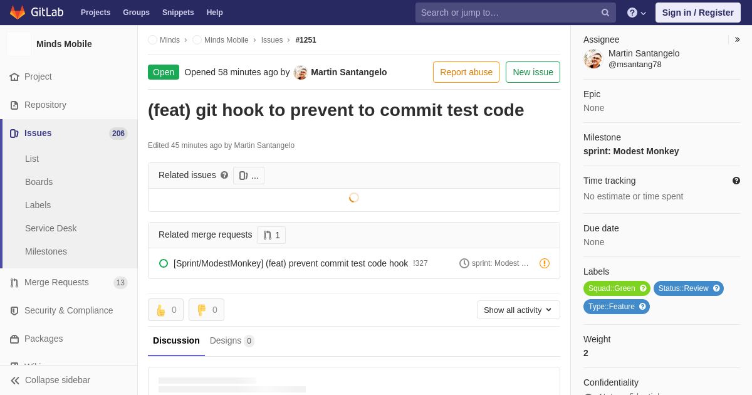Image resolution: width=752 pixels, height=395 pixels.
Task: Click the Issues breadcrumb link
Action: point(272,40)
